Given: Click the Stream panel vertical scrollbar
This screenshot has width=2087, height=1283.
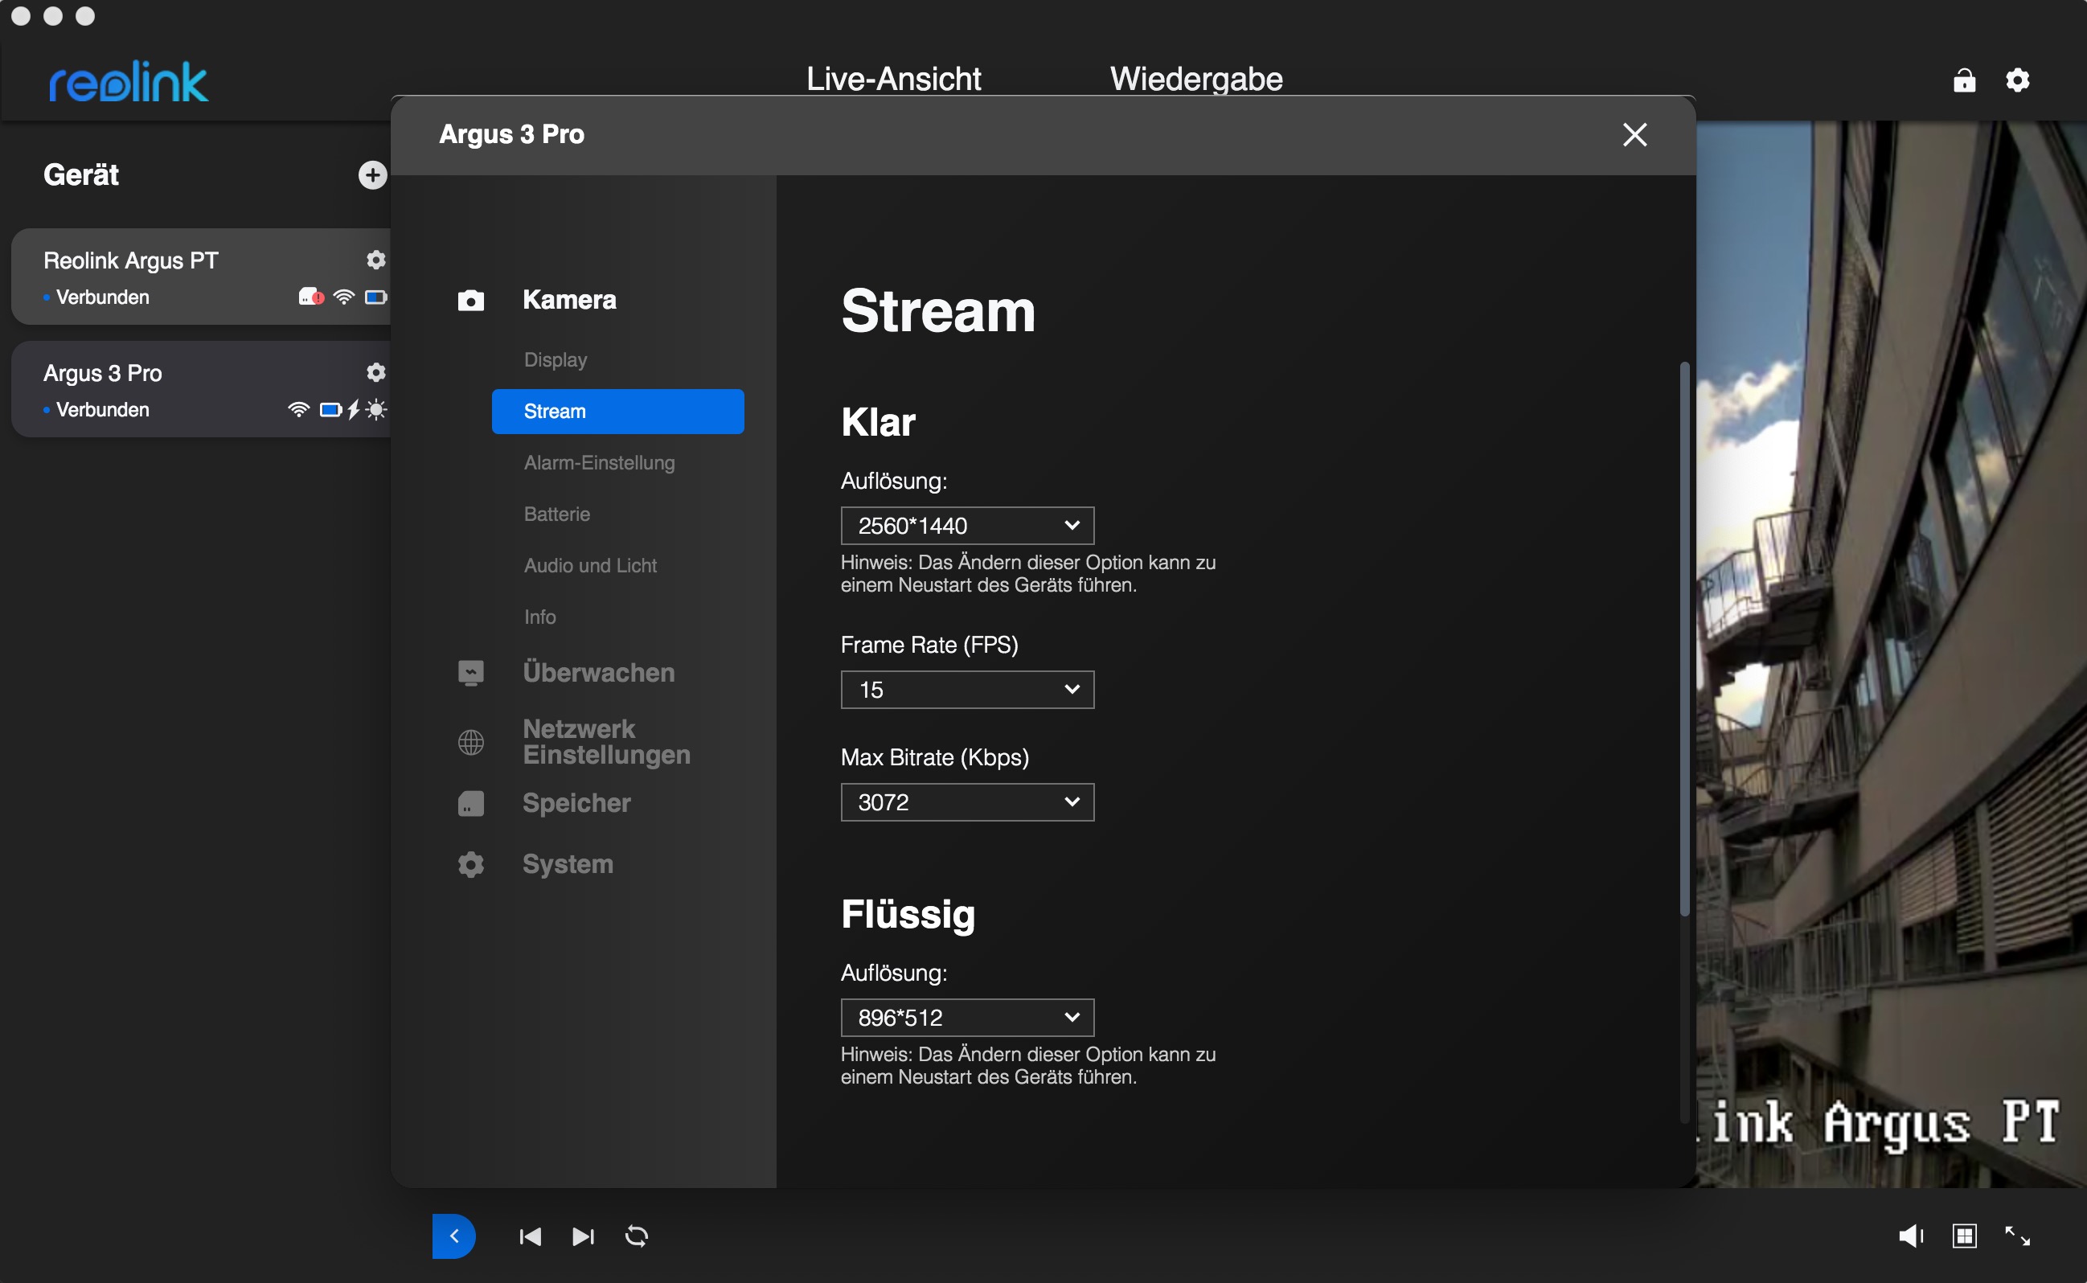Looking at the screenshot, I should tap(1684, 637).
